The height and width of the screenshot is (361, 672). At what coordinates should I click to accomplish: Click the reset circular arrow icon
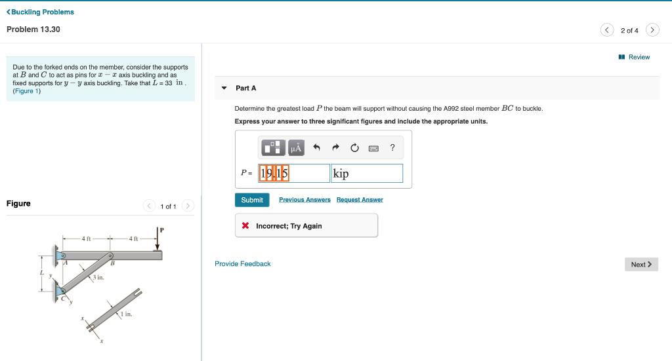(354, 148)
